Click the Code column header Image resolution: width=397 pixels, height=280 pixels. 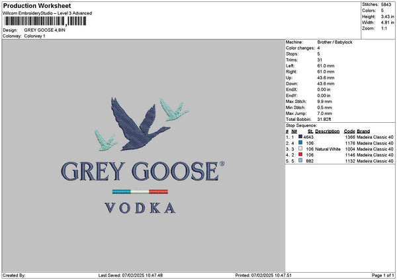tap(349, 131)
